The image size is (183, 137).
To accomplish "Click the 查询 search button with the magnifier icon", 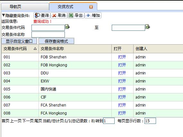I will click(42, 15).
